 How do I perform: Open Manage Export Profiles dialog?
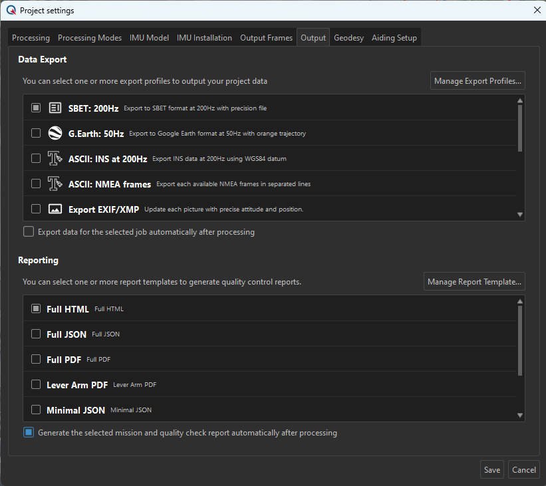[x=478, y=81]
